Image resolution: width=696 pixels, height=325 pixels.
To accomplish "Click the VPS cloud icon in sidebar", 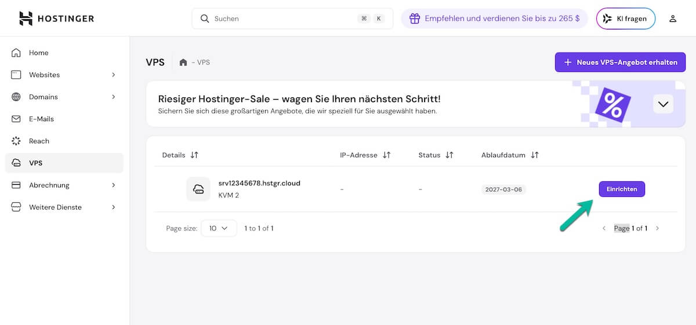I will 16,163.
